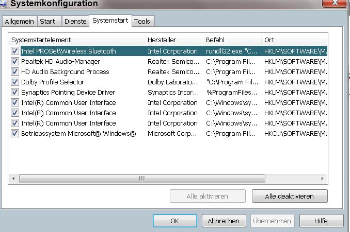
Task: Disable Dolby Profile Selector checkbox
Action: click(15, 82)
